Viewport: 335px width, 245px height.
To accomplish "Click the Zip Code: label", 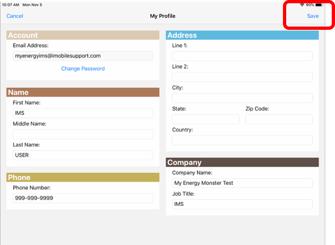I will click(x=257, y=109).
